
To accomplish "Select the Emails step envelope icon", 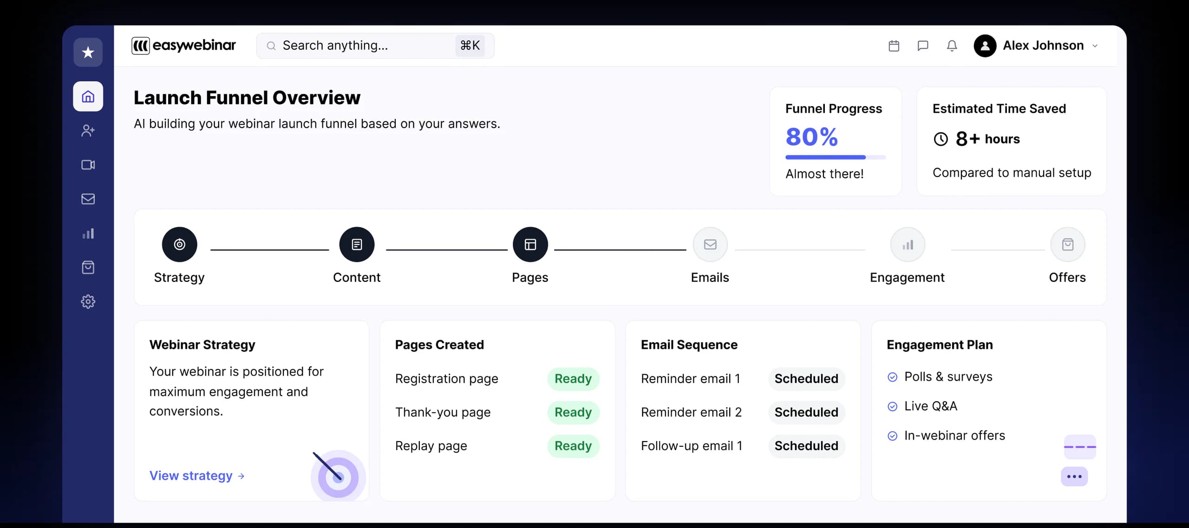I will click(x=710, y=244).
